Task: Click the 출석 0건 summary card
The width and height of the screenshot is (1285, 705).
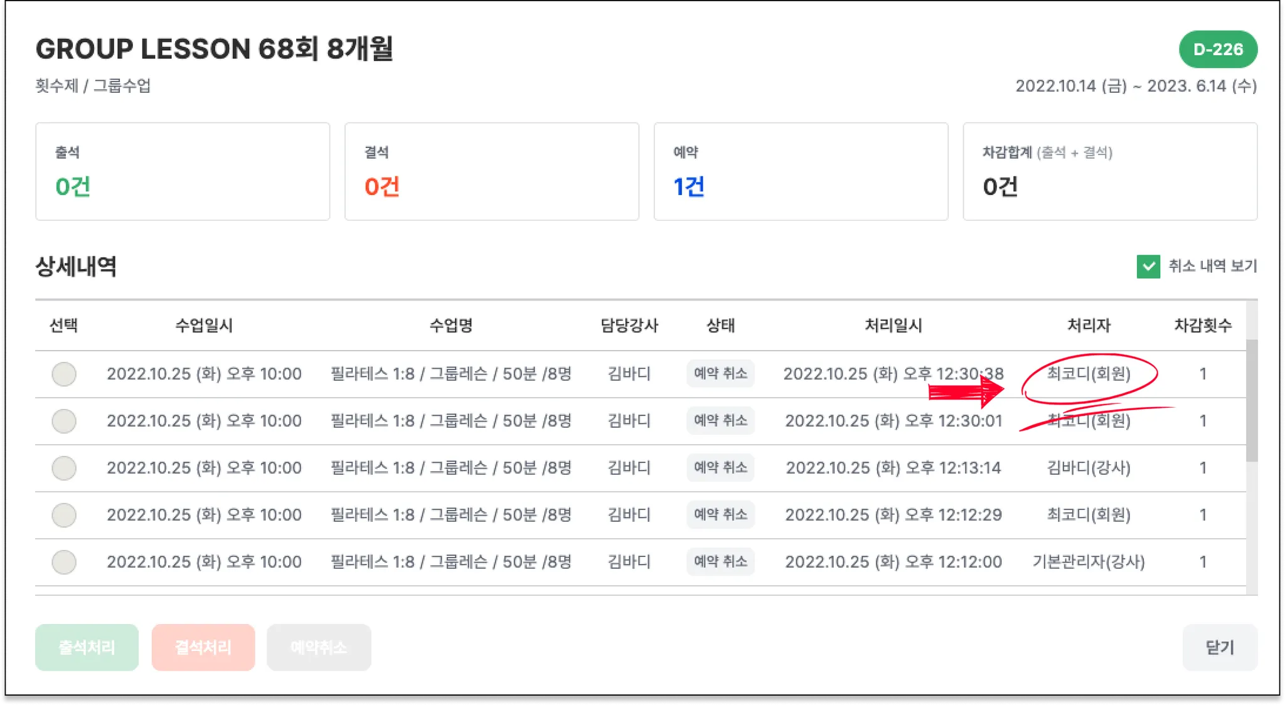Action: tap(183, 171)
